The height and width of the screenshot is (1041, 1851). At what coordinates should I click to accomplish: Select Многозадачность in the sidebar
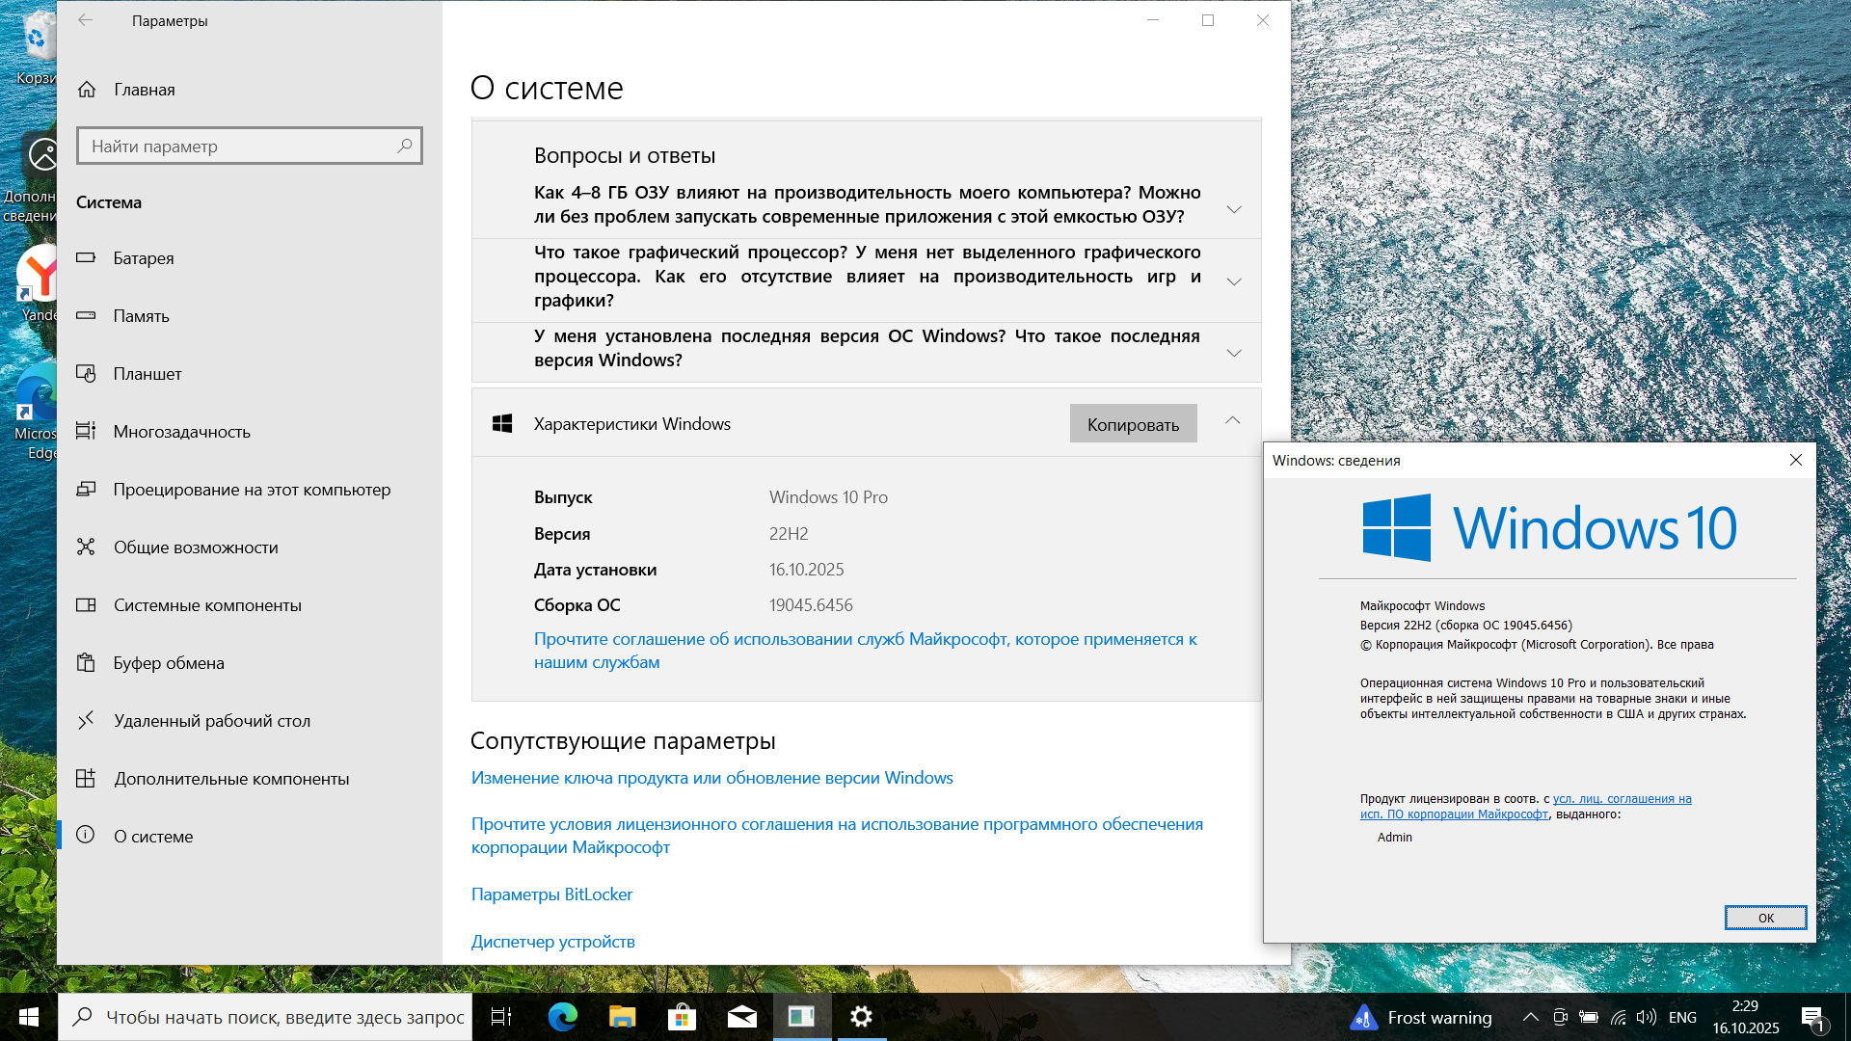(181, 432)
